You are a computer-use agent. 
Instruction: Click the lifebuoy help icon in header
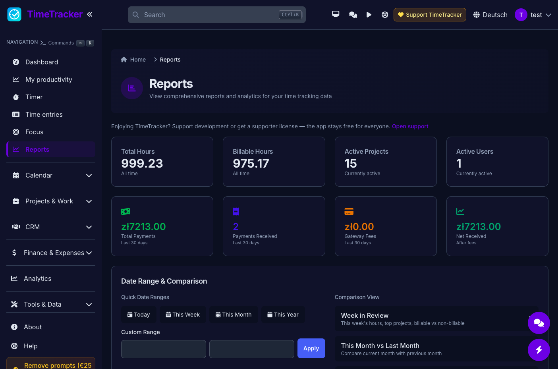tap(385, 15)
